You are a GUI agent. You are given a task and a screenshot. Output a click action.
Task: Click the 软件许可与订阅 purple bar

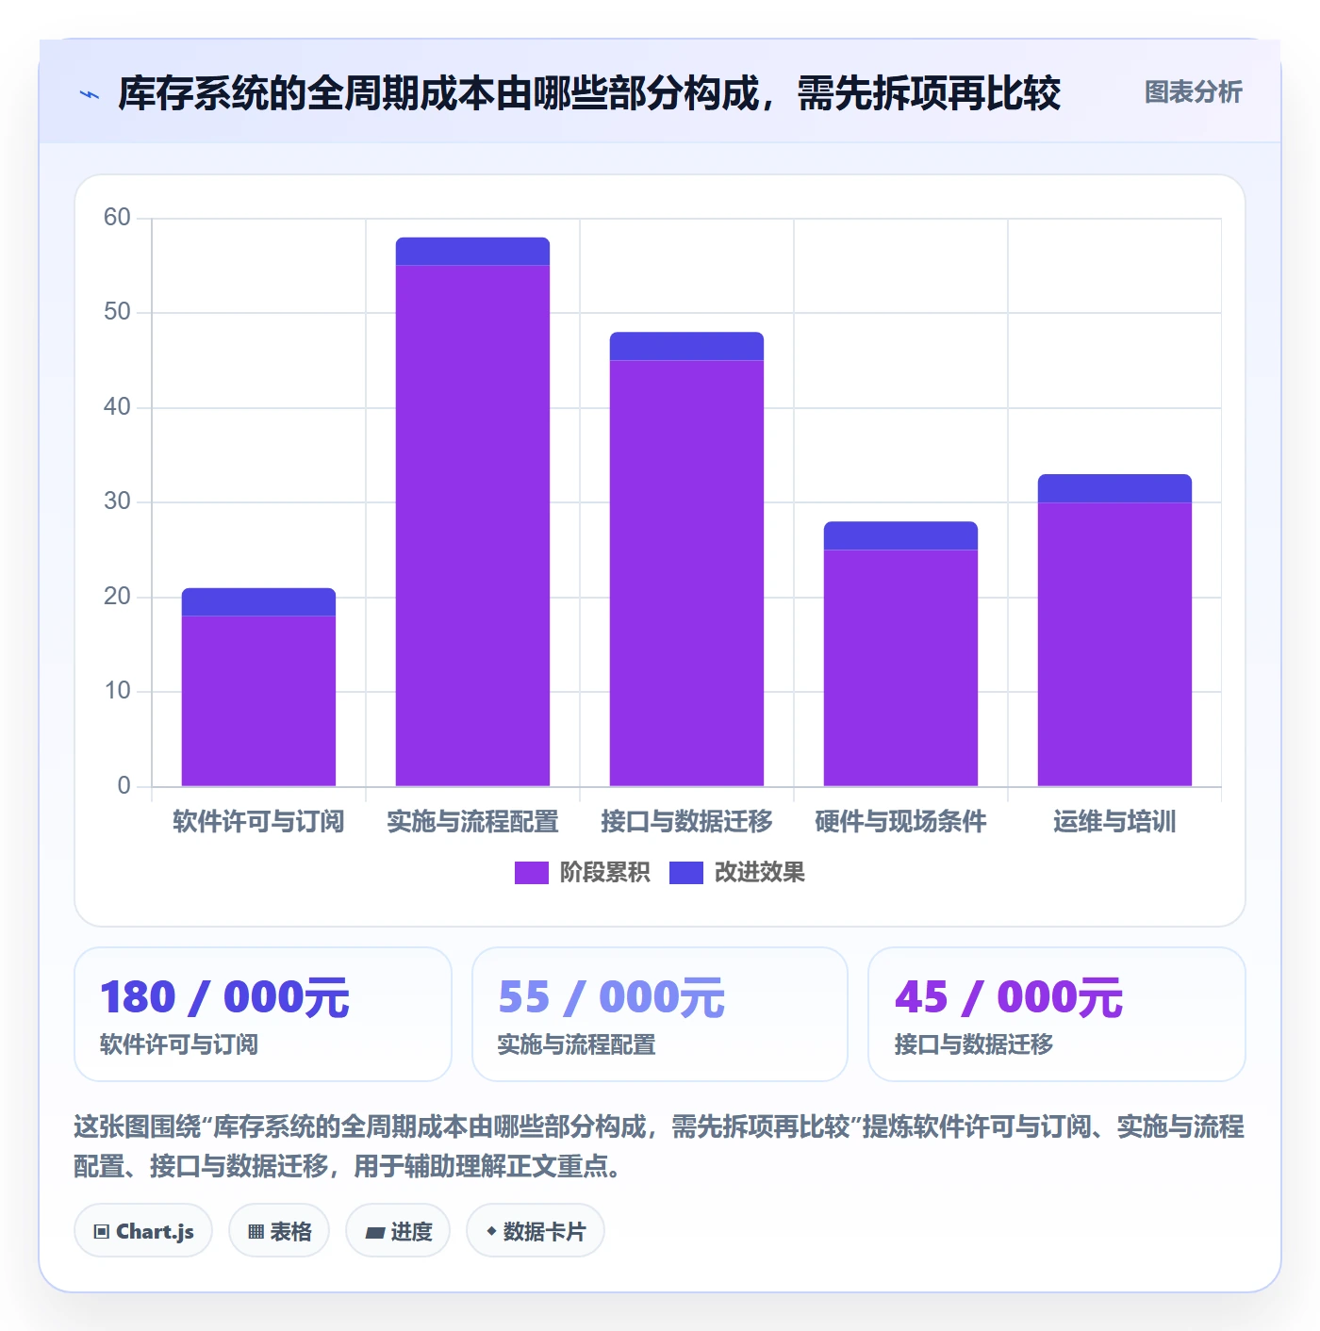click(x=258, y=700)
